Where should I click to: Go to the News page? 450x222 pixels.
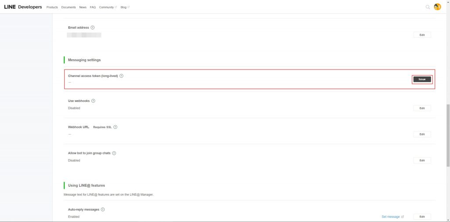click(83, 7)
